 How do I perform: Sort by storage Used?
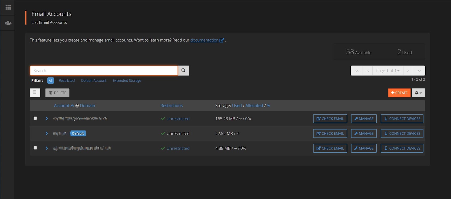pyautogui.click(x=237, y=106)
